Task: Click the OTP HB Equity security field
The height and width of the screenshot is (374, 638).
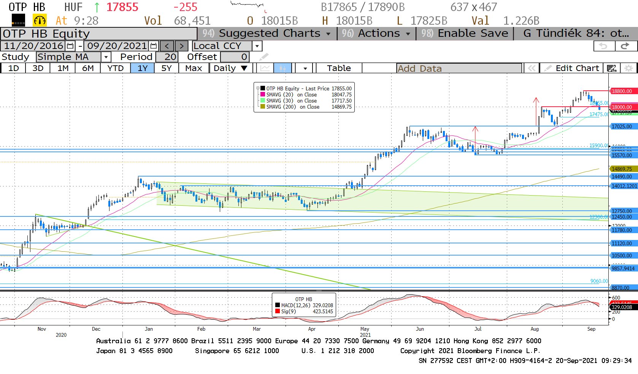Action: point(98,33)
